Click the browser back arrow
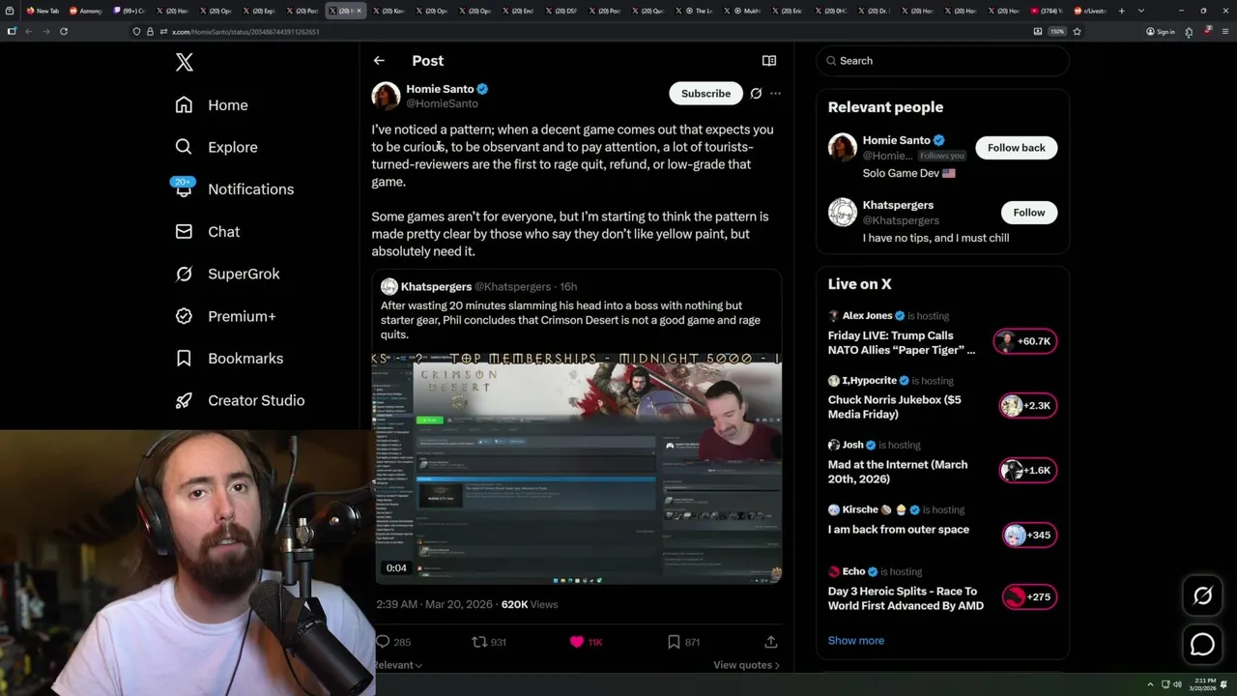The height and width of the screenshot is (696, 1237). (28, 31)
